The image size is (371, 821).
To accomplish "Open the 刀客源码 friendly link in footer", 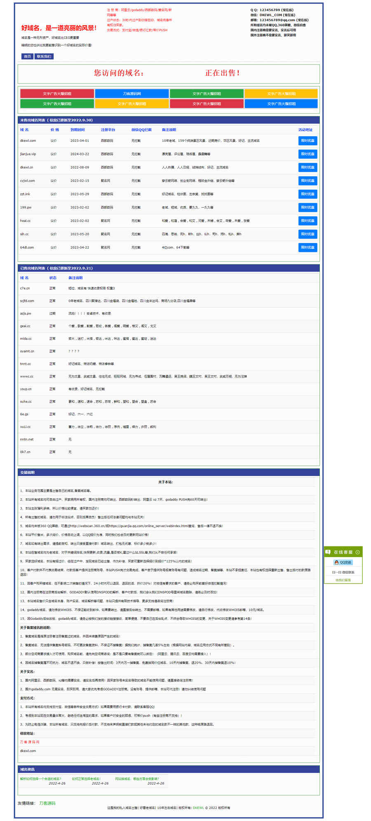I will click(x=47, y=803).
